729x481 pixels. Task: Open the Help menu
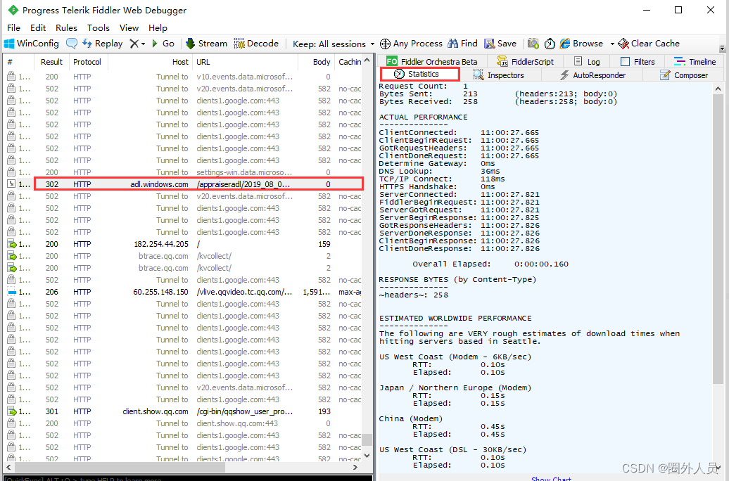(158, 28)
